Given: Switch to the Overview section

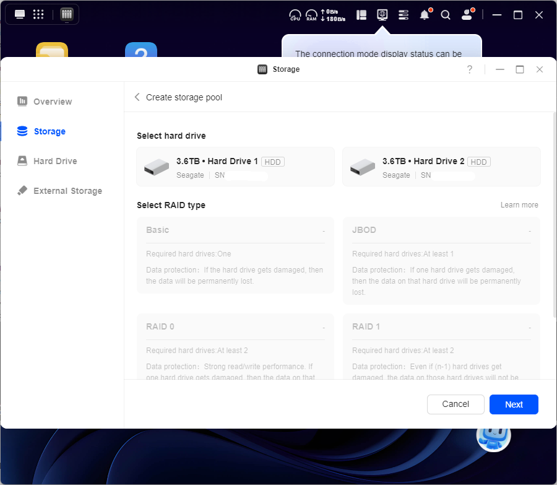Looking at the screenshot, I should pos(53,102).
